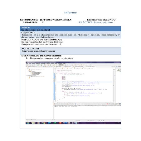Select the Declaration tab
Image resolution: width=141 pixels, height=141 pixels.
point(71,104)
